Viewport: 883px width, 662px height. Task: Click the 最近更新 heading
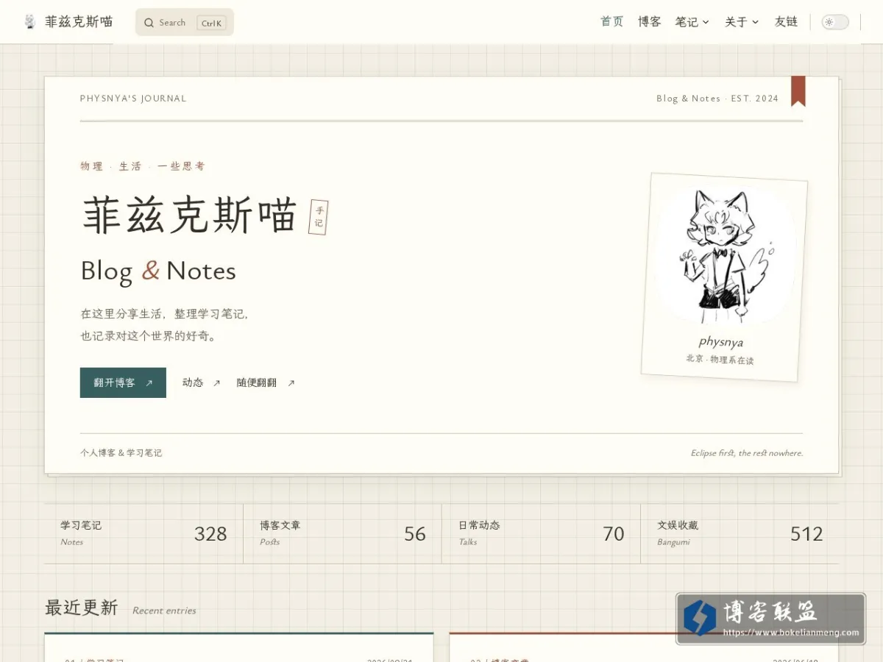coord(81,608)
